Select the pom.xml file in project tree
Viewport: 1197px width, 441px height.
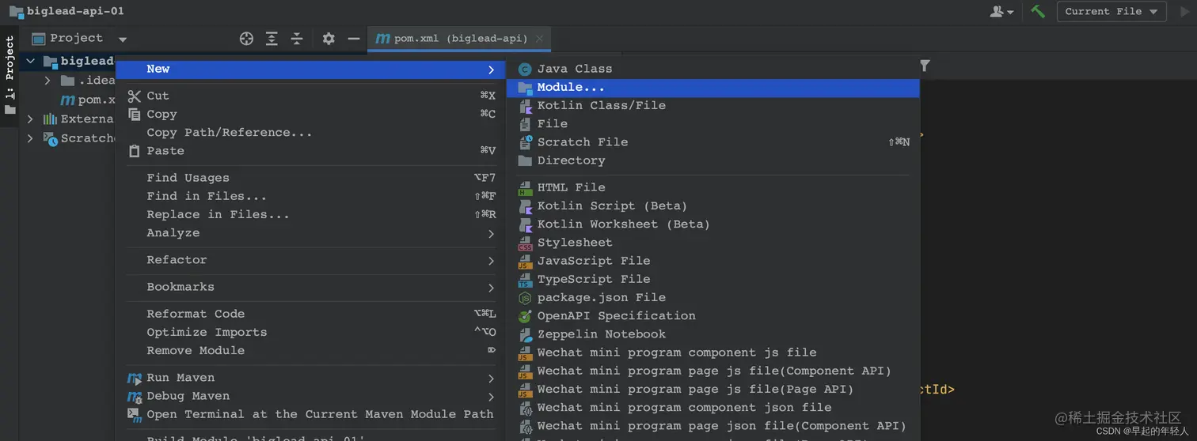pos(87,100)
